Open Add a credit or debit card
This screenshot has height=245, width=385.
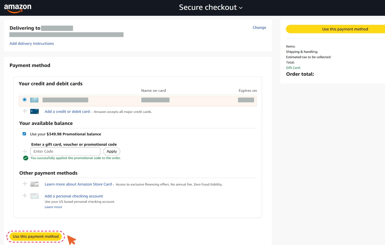[x=67, y=112]
